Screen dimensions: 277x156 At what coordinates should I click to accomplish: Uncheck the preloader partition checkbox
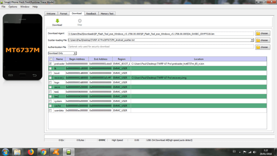[x=50, y=64]
